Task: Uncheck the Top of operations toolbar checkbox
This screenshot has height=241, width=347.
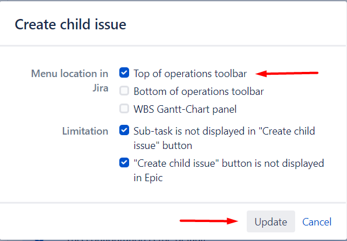Action: click(124, 73)
